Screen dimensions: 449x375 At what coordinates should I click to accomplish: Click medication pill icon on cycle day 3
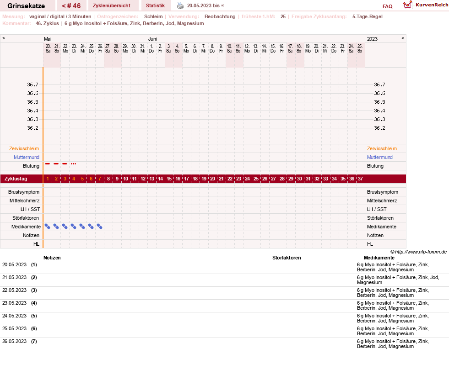(65, 227)
